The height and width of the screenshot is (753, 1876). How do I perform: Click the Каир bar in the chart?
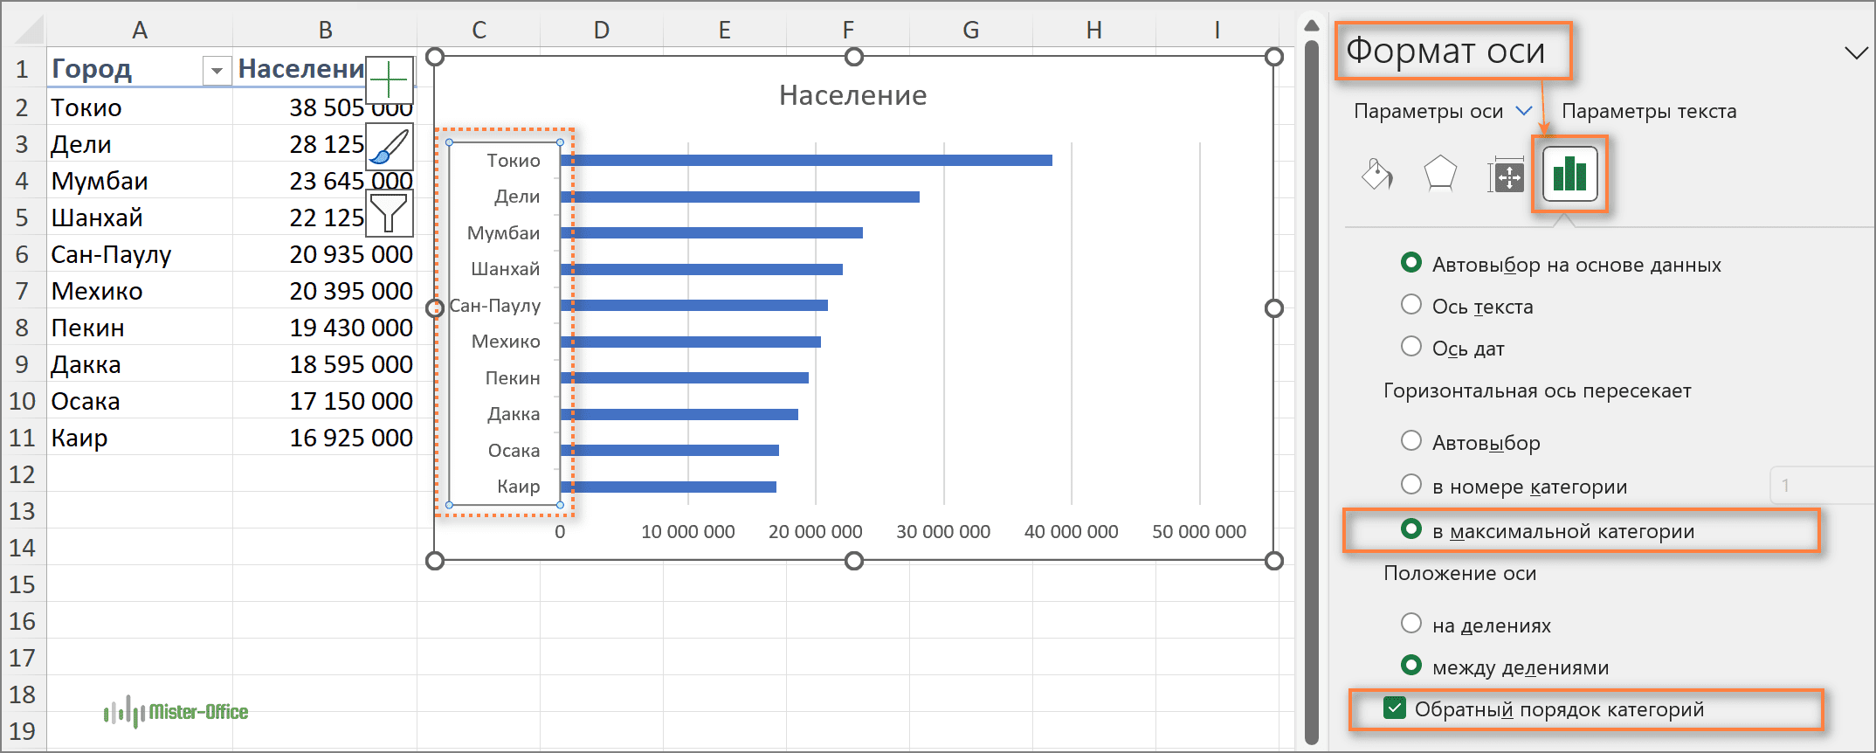click(668, 487)
